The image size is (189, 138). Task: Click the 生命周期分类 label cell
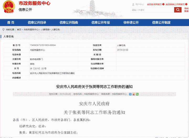tap(97, 64)
